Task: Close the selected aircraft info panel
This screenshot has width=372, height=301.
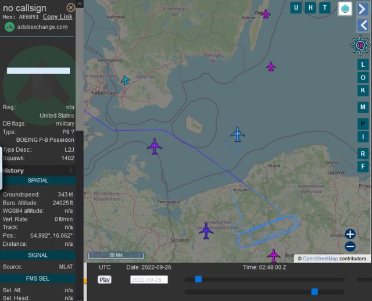Action: tap(71, 8)
